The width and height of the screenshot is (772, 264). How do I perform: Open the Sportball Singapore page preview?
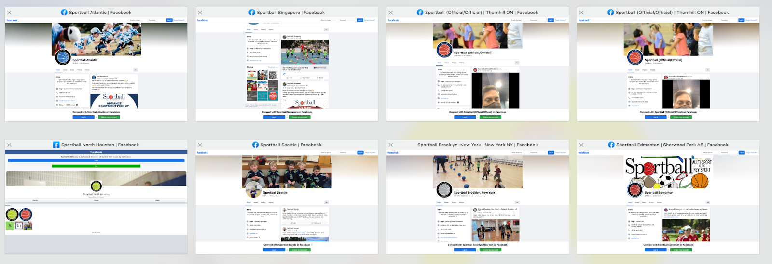pos(287,67)
